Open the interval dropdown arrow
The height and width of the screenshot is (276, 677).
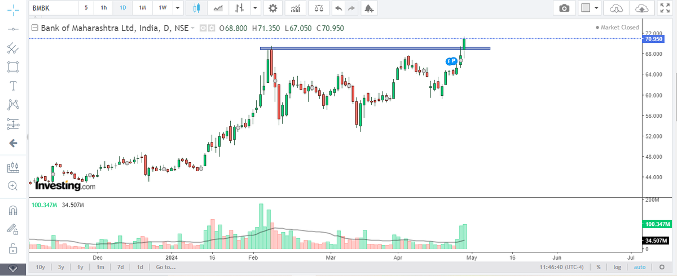[178, 8]
